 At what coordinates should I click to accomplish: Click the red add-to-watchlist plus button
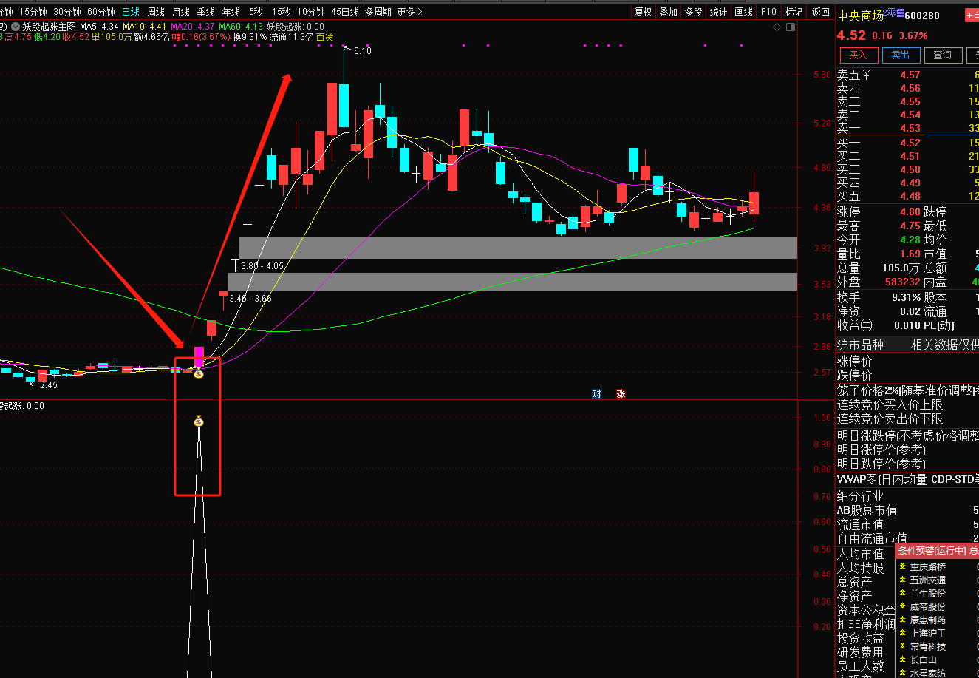point(971,16)
